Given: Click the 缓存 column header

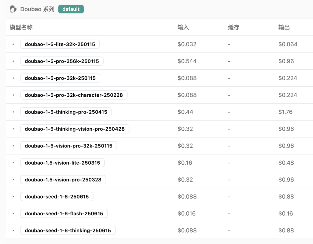Looking at the screenshot, I should tap(234, 27).
